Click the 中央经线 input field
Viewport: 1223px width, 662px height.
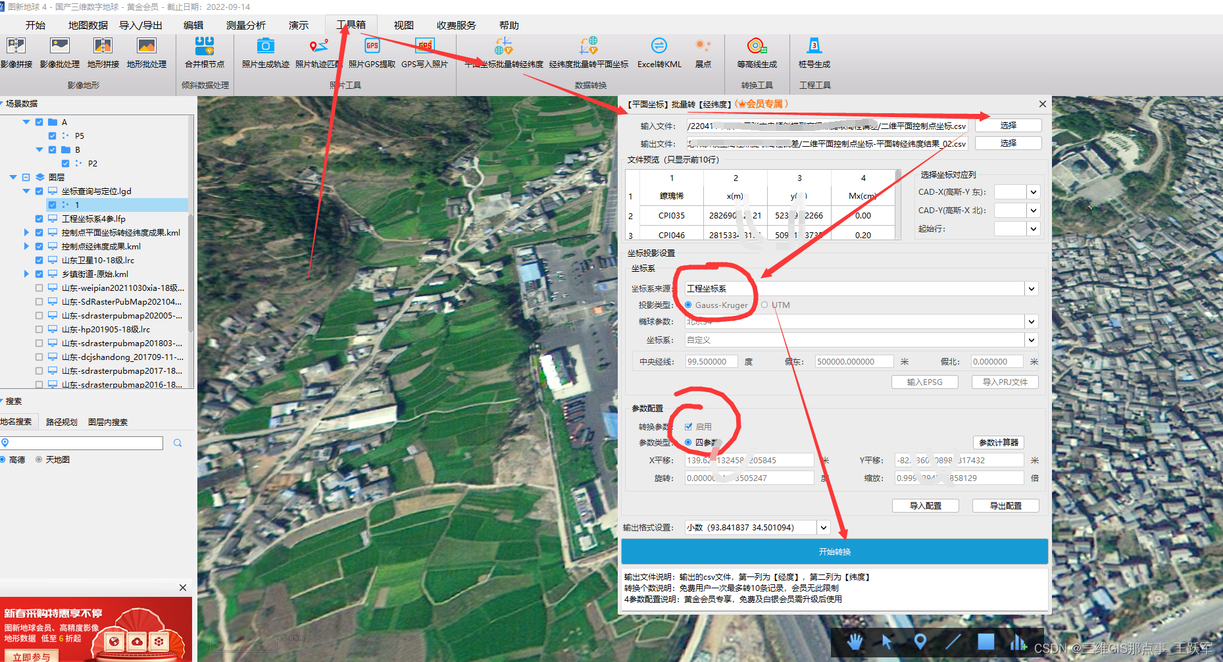[x=711, y=361]
